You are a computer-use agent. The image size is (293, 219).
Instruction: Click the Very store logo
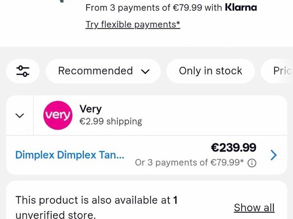point(58,115)
